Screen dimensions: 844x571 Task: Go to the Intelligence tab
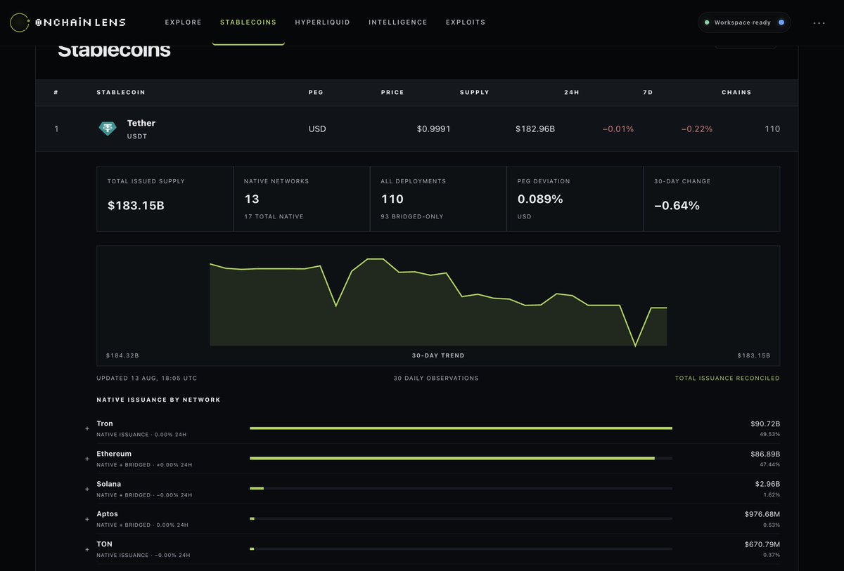click(x=398, y=22)
